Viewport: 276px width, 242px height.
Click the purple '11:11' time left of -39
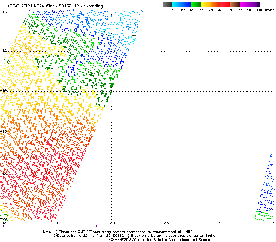coord(98,226)
